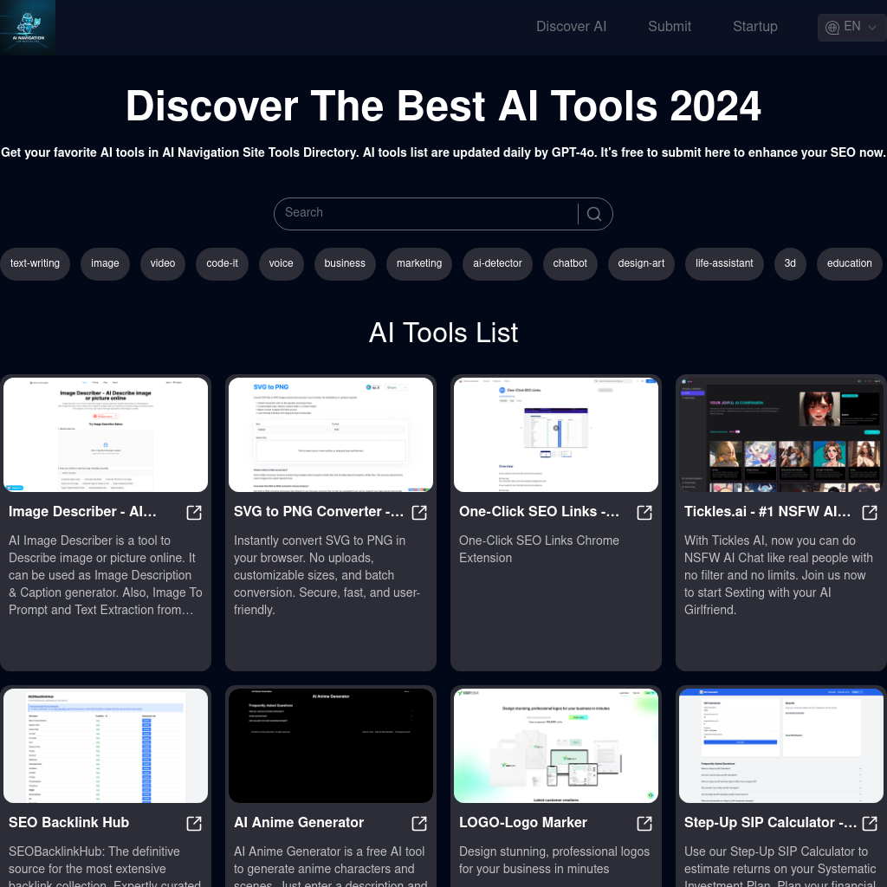This screenshot has width=887, height=887.
Task: Select the 3d category tag
Action: pos(790,263)
